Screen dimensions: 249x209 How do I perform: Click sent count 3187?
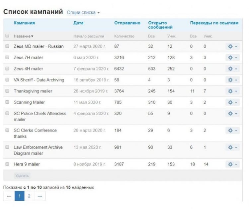[x=119, y=164]
